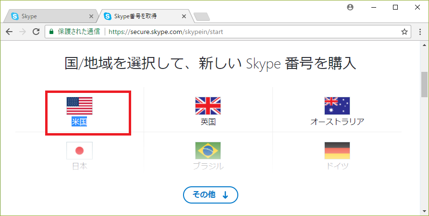Screen dimensions: 429x216
Task: Click the United States flag icon
Action: point(79,106)
